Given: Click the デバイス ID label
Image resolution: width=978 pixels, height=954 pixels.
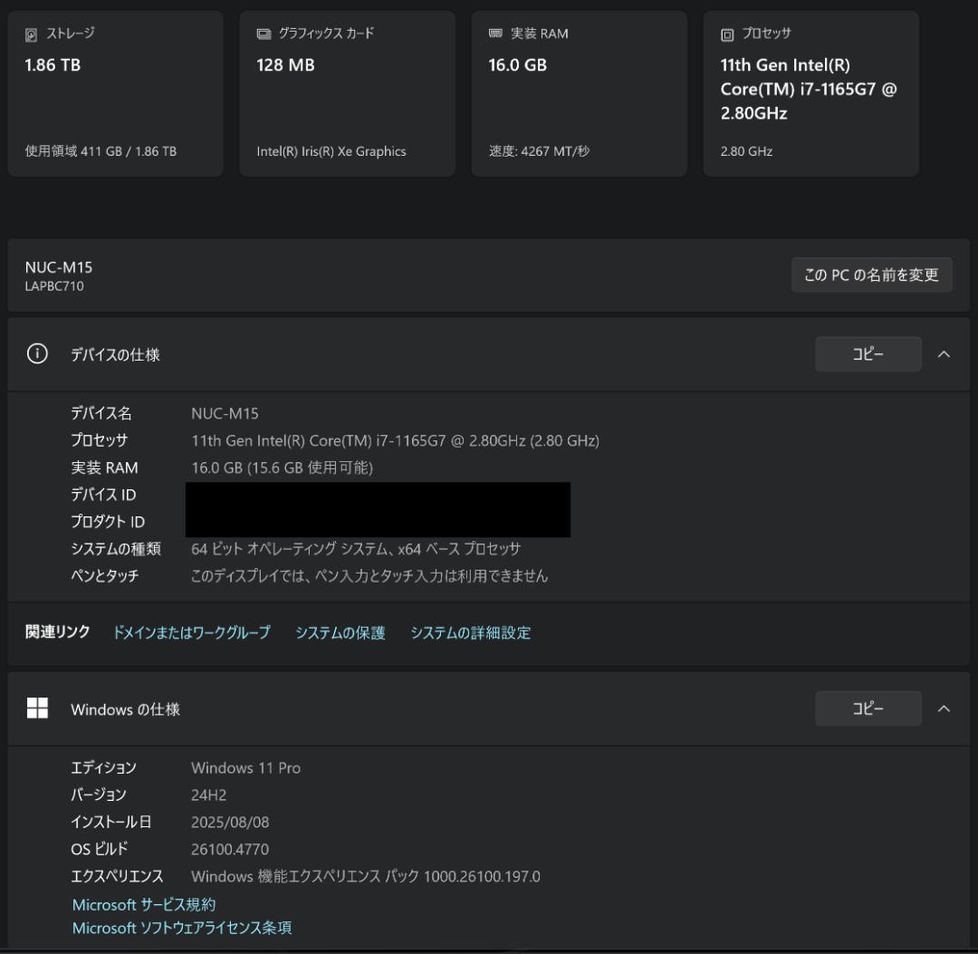Looking at the screenshot, I should pyautogui.click(x=103, y=494).
